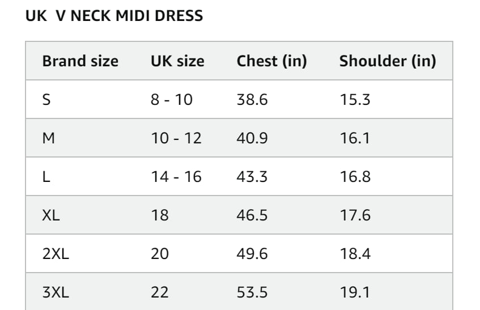Select the XL brand size cell
Screen dimensions: 480x310
(51, 215)
